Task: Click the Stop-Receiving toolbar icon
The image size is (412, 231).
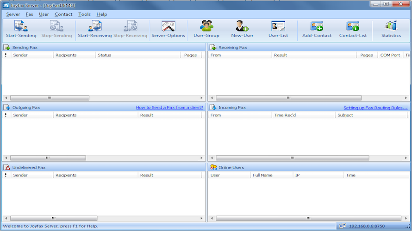Action: pyautogui.click(x=131, y=26)
